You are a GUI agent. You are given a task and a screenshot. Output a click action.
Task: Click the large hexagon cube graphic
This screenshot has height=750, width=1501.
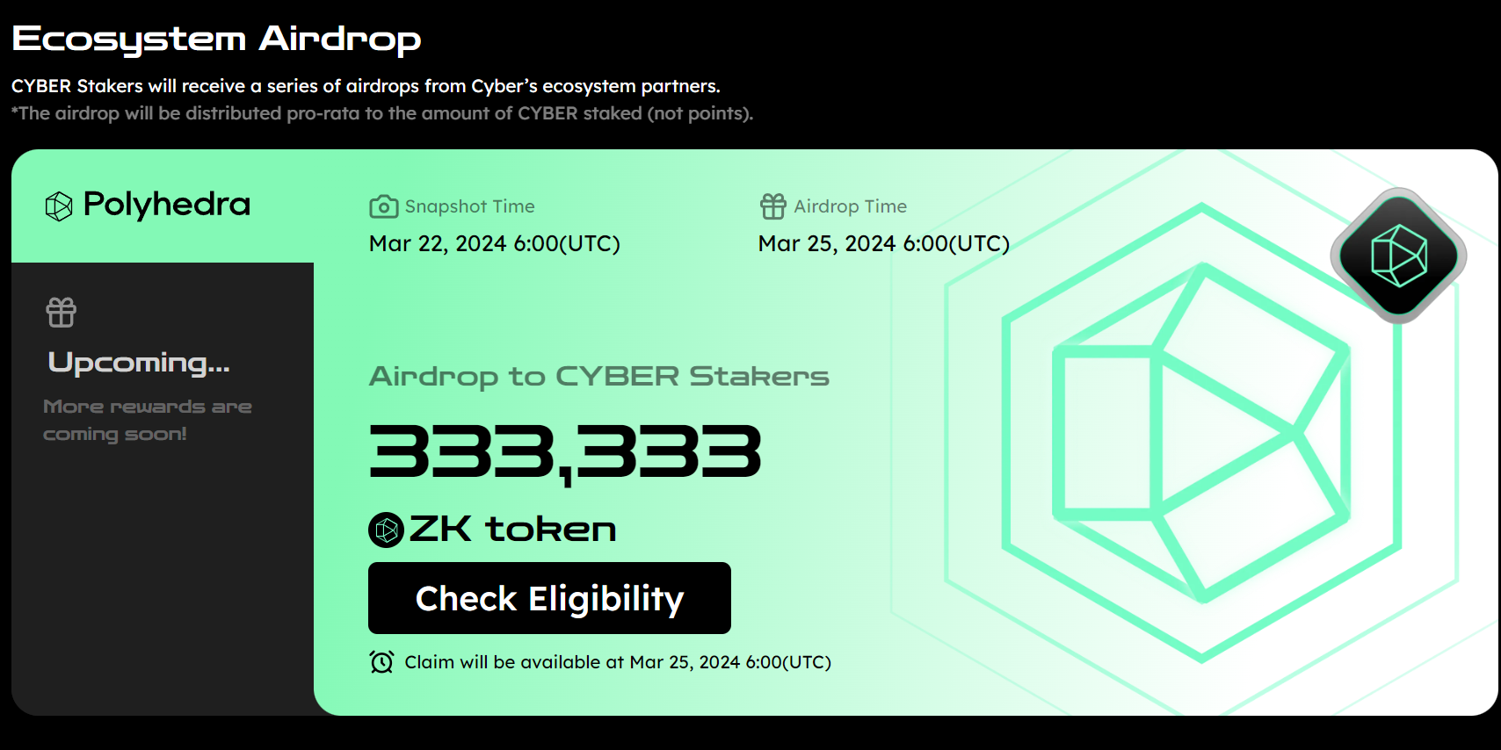(x=1202, y=432)
